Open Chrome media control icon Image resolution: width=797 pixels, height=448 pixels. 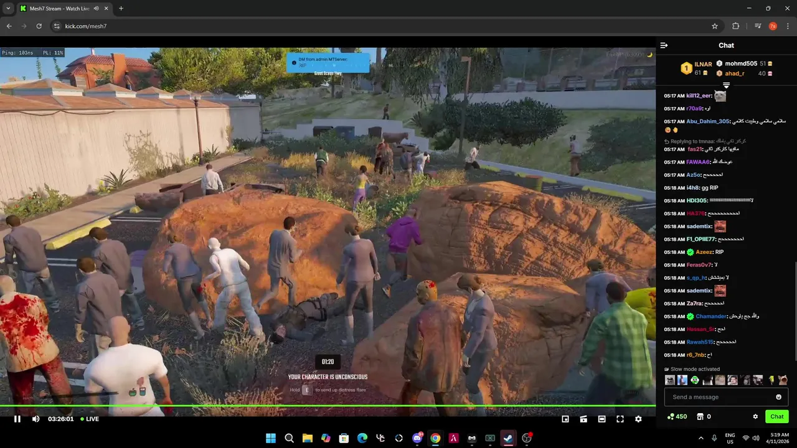(758, 26)
